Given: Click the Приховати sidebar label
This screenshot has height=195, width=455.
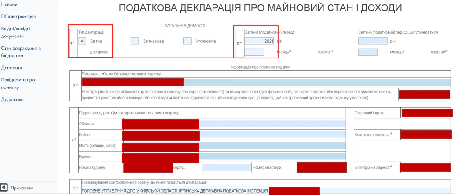Looking at the screenshot, I should (x=22, y=188).
